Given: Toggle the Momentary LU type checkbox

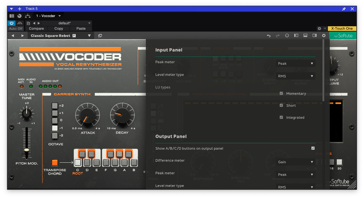Looking at the screenshot, I should click(281, 93).
